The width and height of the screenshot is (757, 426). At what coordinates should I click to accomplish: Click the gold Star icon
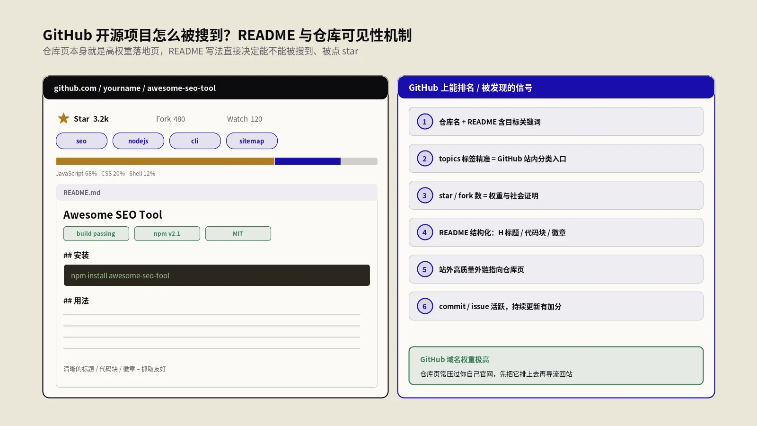[x=63, y=118]
